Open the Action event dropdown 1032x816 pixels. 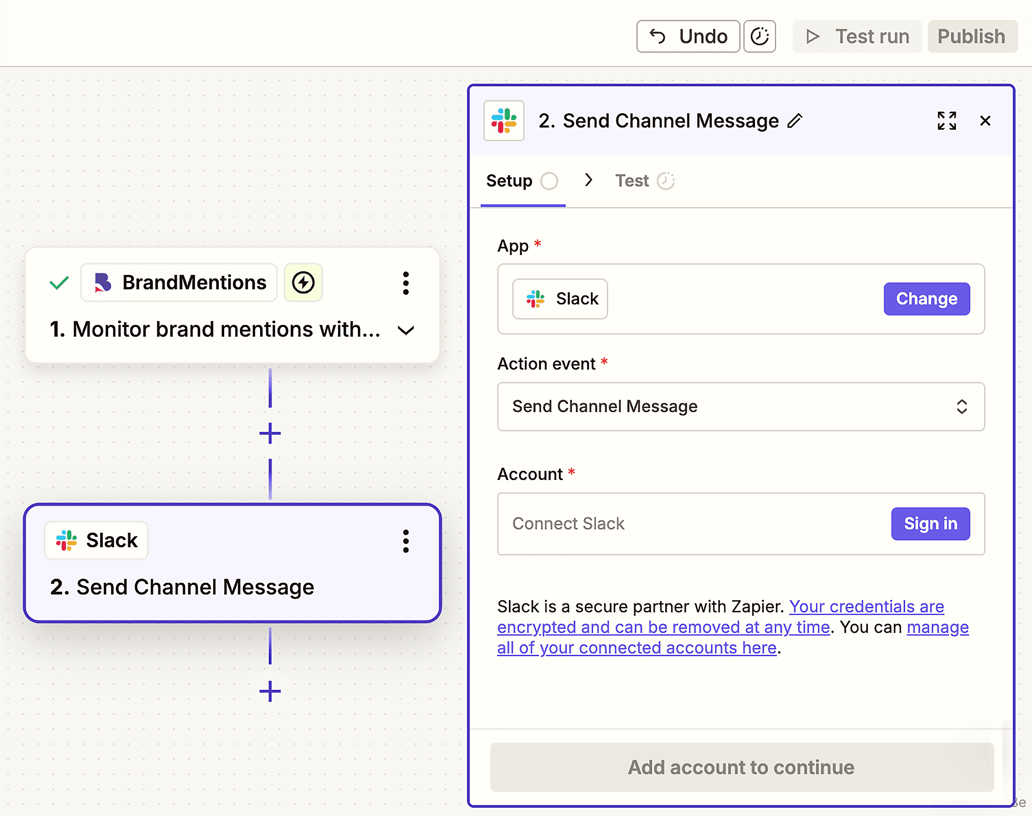pyautogui.click(x=741, y=407)
